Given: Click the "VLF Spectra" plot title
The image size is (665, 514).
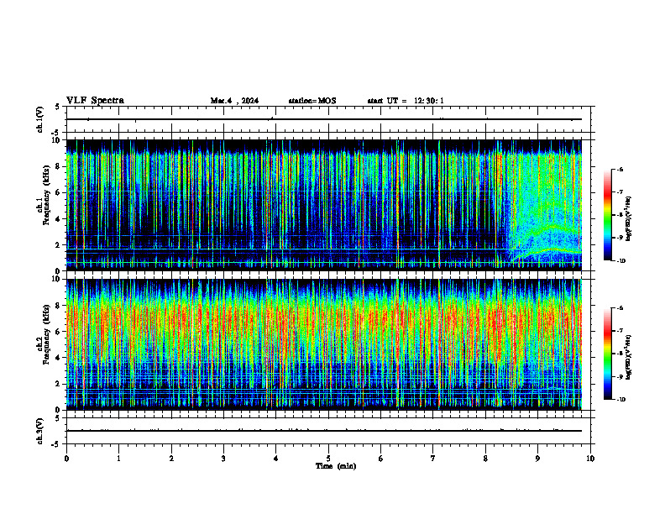Looking at the screenshot, I should tap(95, 100).
